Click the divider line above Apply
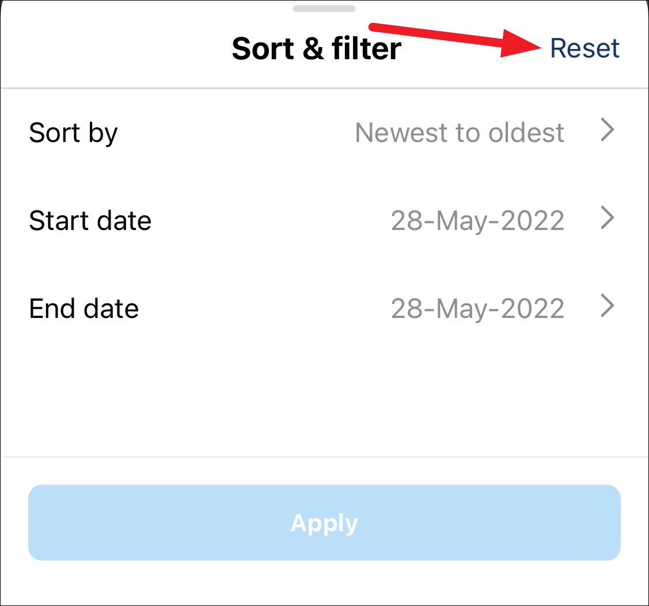 click(x=324, y=457)
